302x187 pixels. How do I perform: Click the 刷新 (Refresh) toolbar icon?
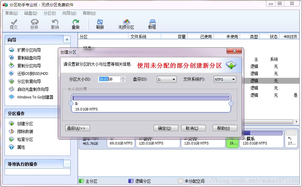click(x=100, y=24)
